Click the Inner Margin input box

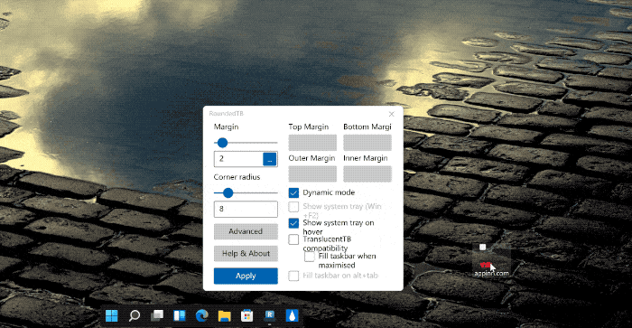pyautogui.click(x=367, y=173)
